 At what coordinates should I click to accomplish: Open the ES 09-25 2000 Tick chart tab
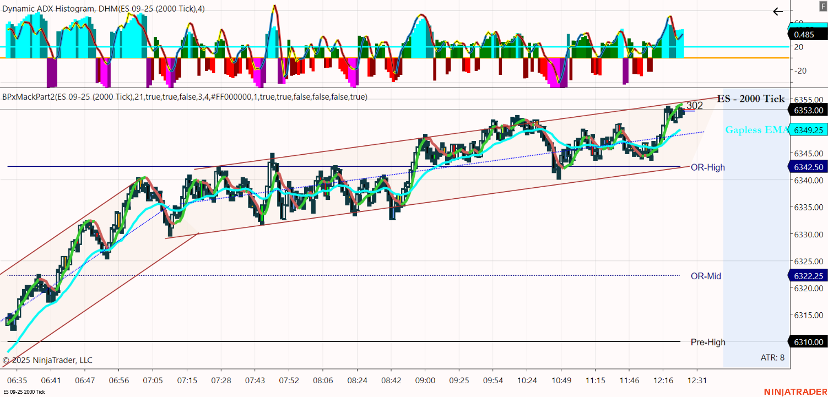coord(24,392)
